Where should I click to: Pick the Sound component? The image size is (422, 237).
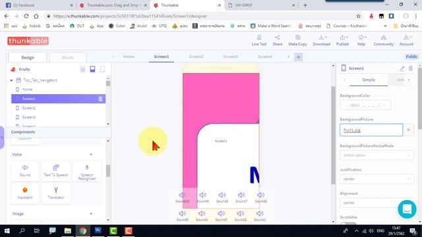coord(25,171)
